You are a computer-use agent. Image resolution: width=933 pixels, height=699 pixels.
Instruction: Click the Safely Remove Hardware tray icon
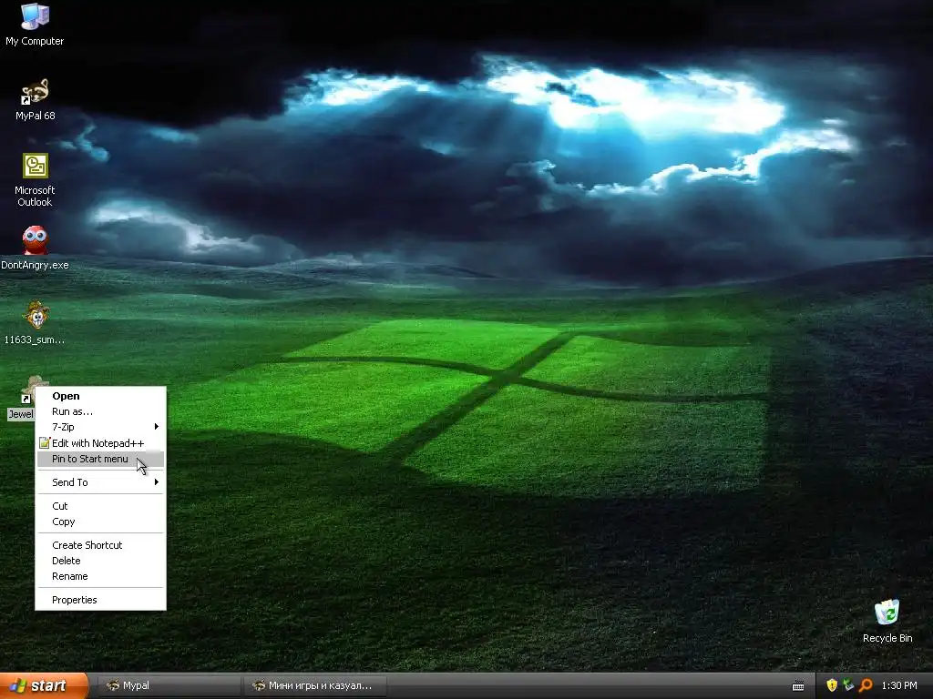(x=848, y=685)
